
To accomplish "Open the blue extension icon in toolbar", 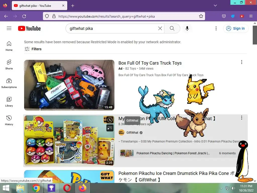I will click(233, 16).
